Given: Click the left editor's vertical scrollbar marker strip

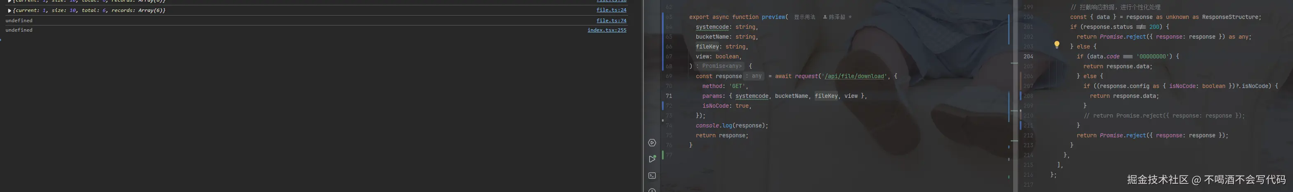Looking at the screenshot, I should [1008, 96].
